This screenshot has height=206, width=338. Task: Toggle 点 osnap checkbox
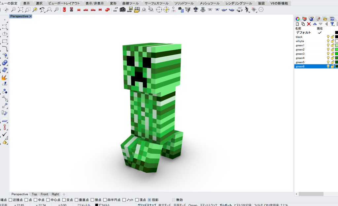point(26,200)
